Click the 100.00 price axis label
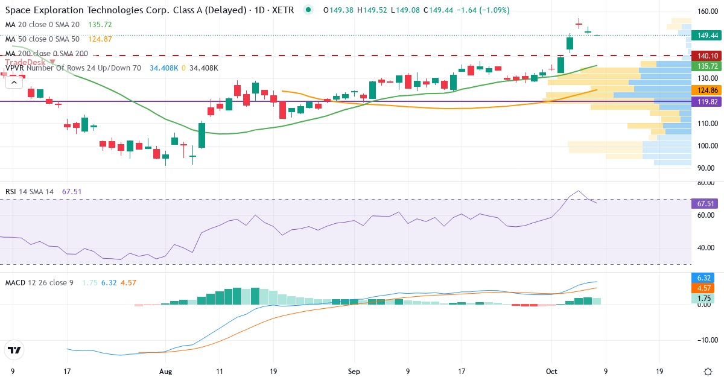This screenshot has width=724, height=380. 707,145
